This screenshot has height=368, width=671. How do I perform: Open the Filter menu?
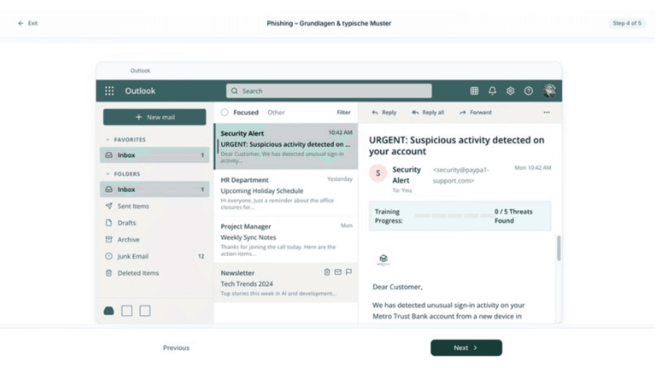344,113
